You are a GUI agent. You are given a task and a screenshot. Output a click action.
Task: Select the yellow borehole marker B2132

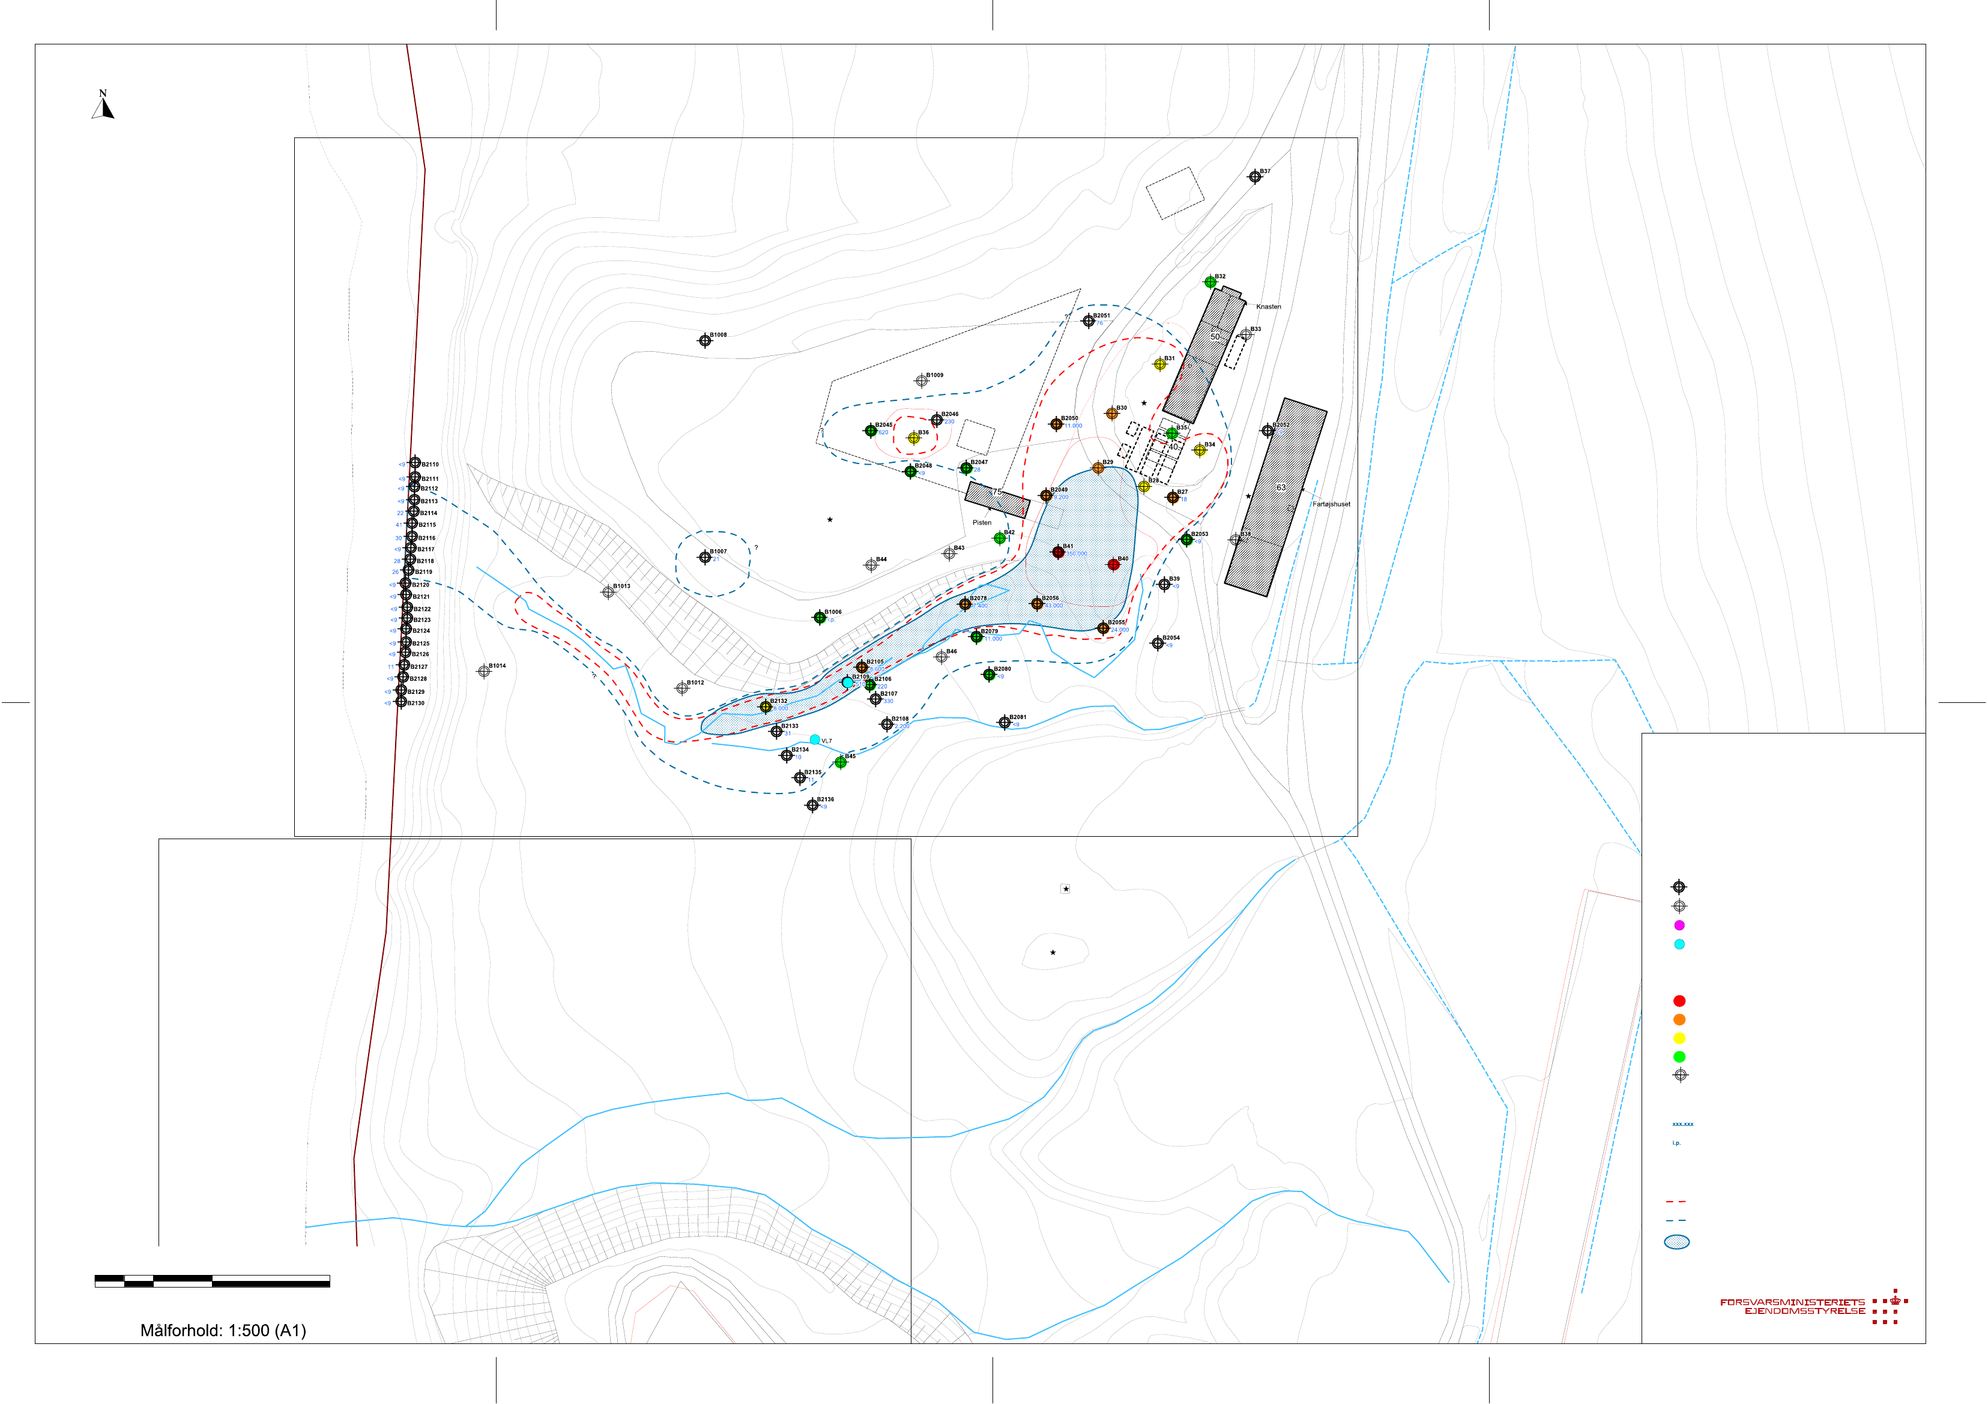coord(766,707)
